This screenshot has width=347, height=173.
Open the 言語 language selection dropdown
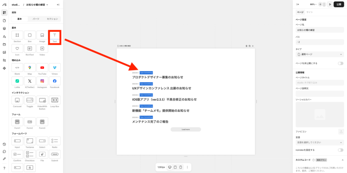(x=320, y=143)
